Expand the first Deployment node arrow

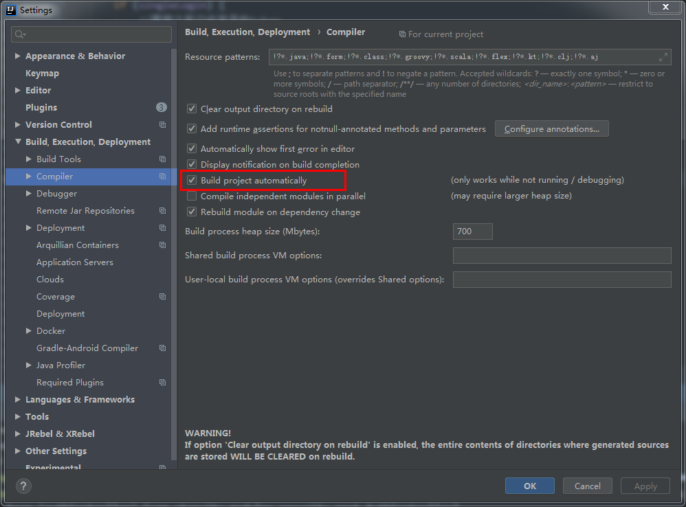pos(28,227)
